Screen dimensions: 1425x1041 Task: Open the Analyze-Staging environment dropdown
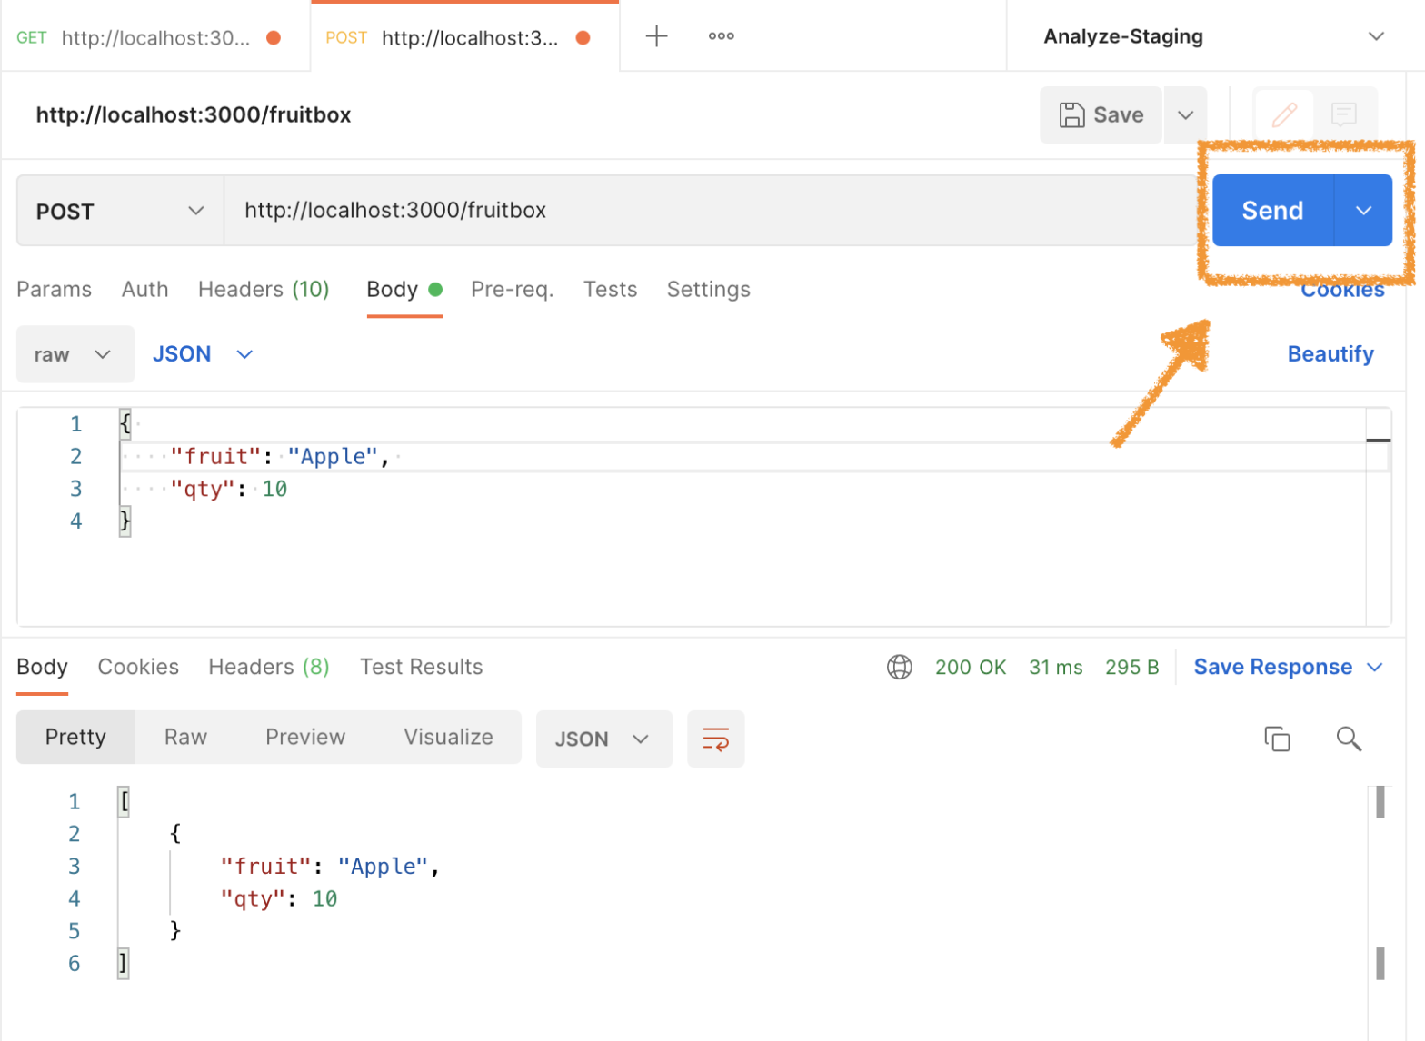click(x=1214, y=36)
